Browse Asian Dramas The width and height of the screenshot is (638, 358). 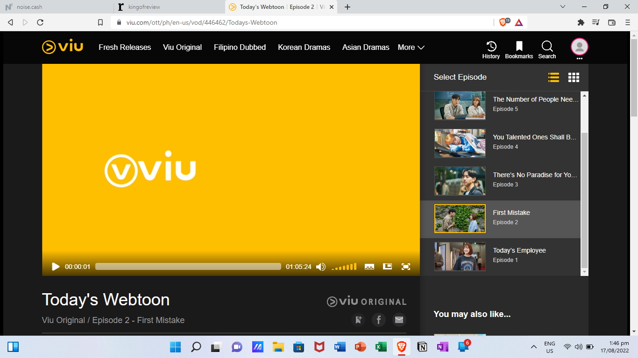point(366,48)
